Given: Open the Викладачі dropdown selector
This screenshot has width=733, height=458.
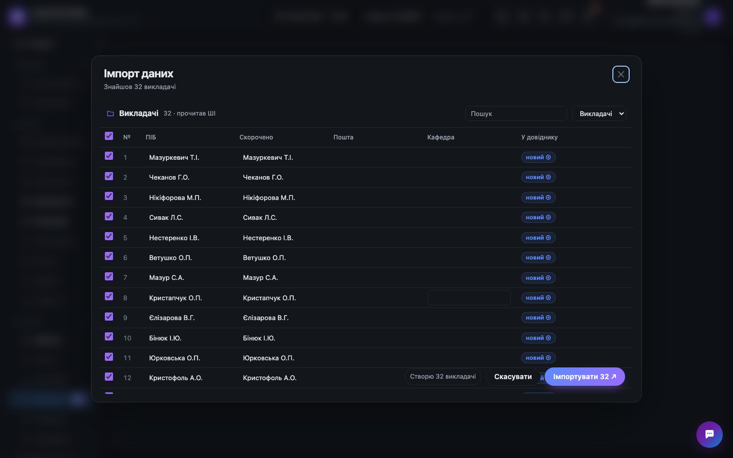Looking at the screenshot, I should 599,113.
